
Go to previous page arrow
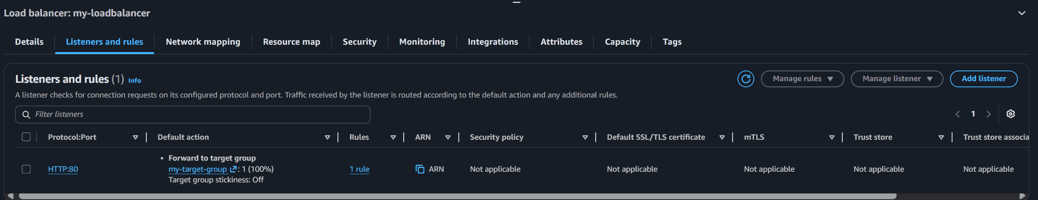pos(957,114)
